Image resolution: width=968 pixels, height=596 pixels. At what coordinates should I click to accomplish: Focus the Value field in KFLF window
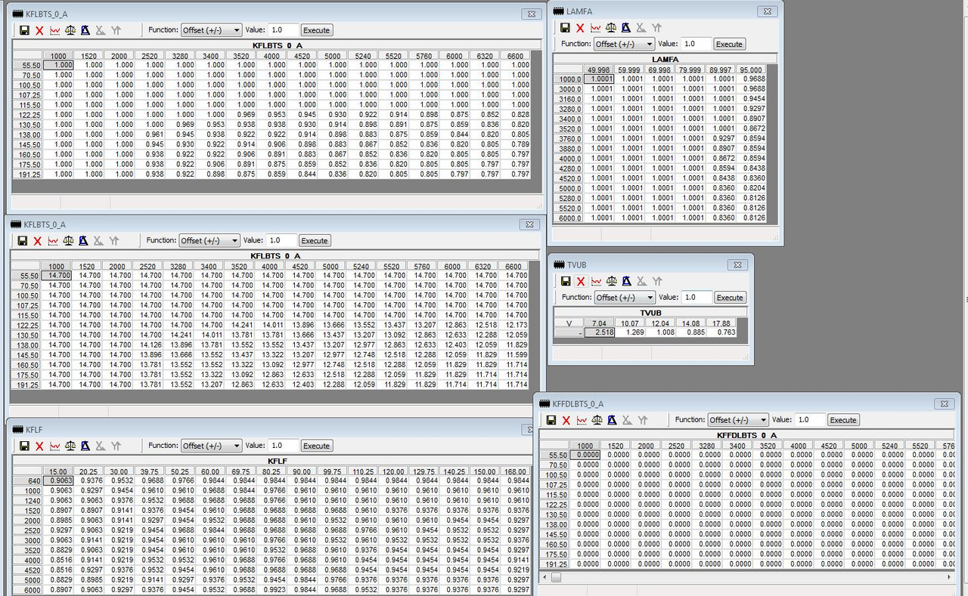click(283, 446)
